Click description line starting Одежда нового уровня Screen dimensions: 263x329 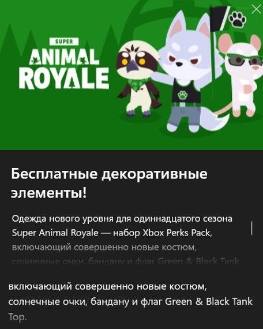tap(122, 219)
